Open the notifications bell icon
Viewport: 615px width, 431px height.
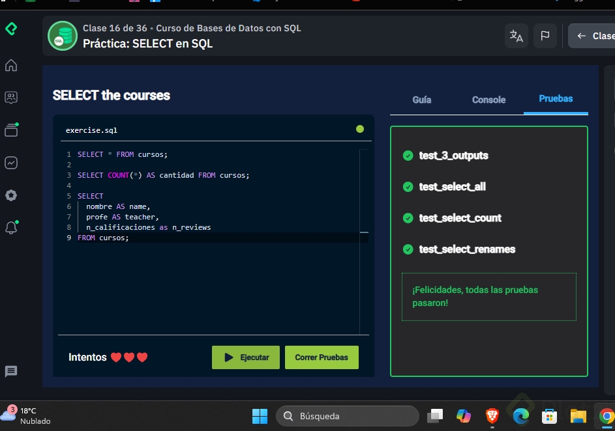(x=11, y=227)
